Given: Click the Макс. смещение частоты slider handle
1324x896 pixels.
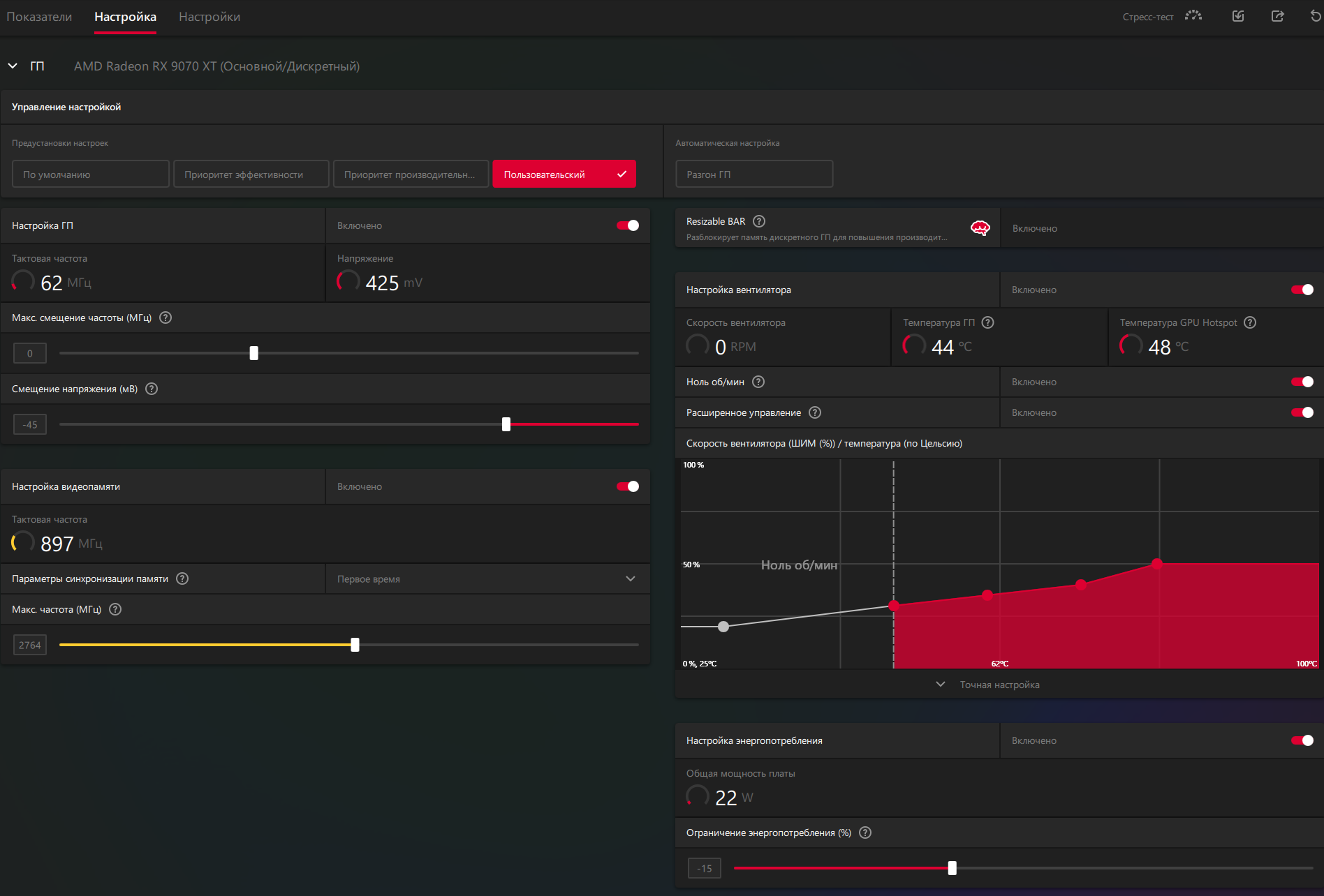Looking at the screenshot, I should pyautogui.click(x=254, y=353).
